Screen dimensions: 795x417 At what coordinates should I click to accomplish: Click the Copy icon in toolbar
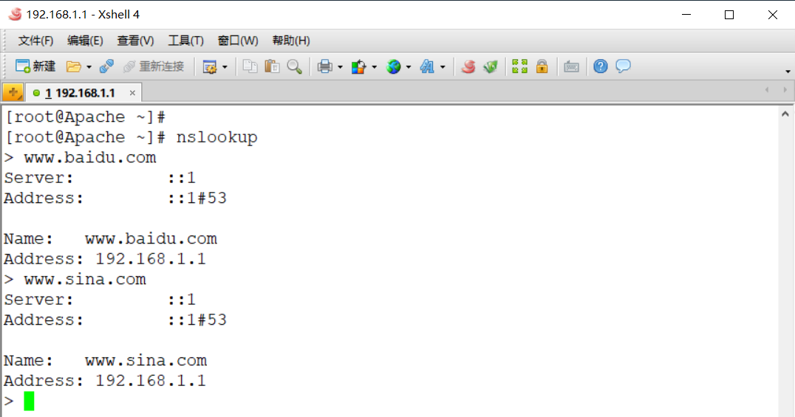click(250, 66)
